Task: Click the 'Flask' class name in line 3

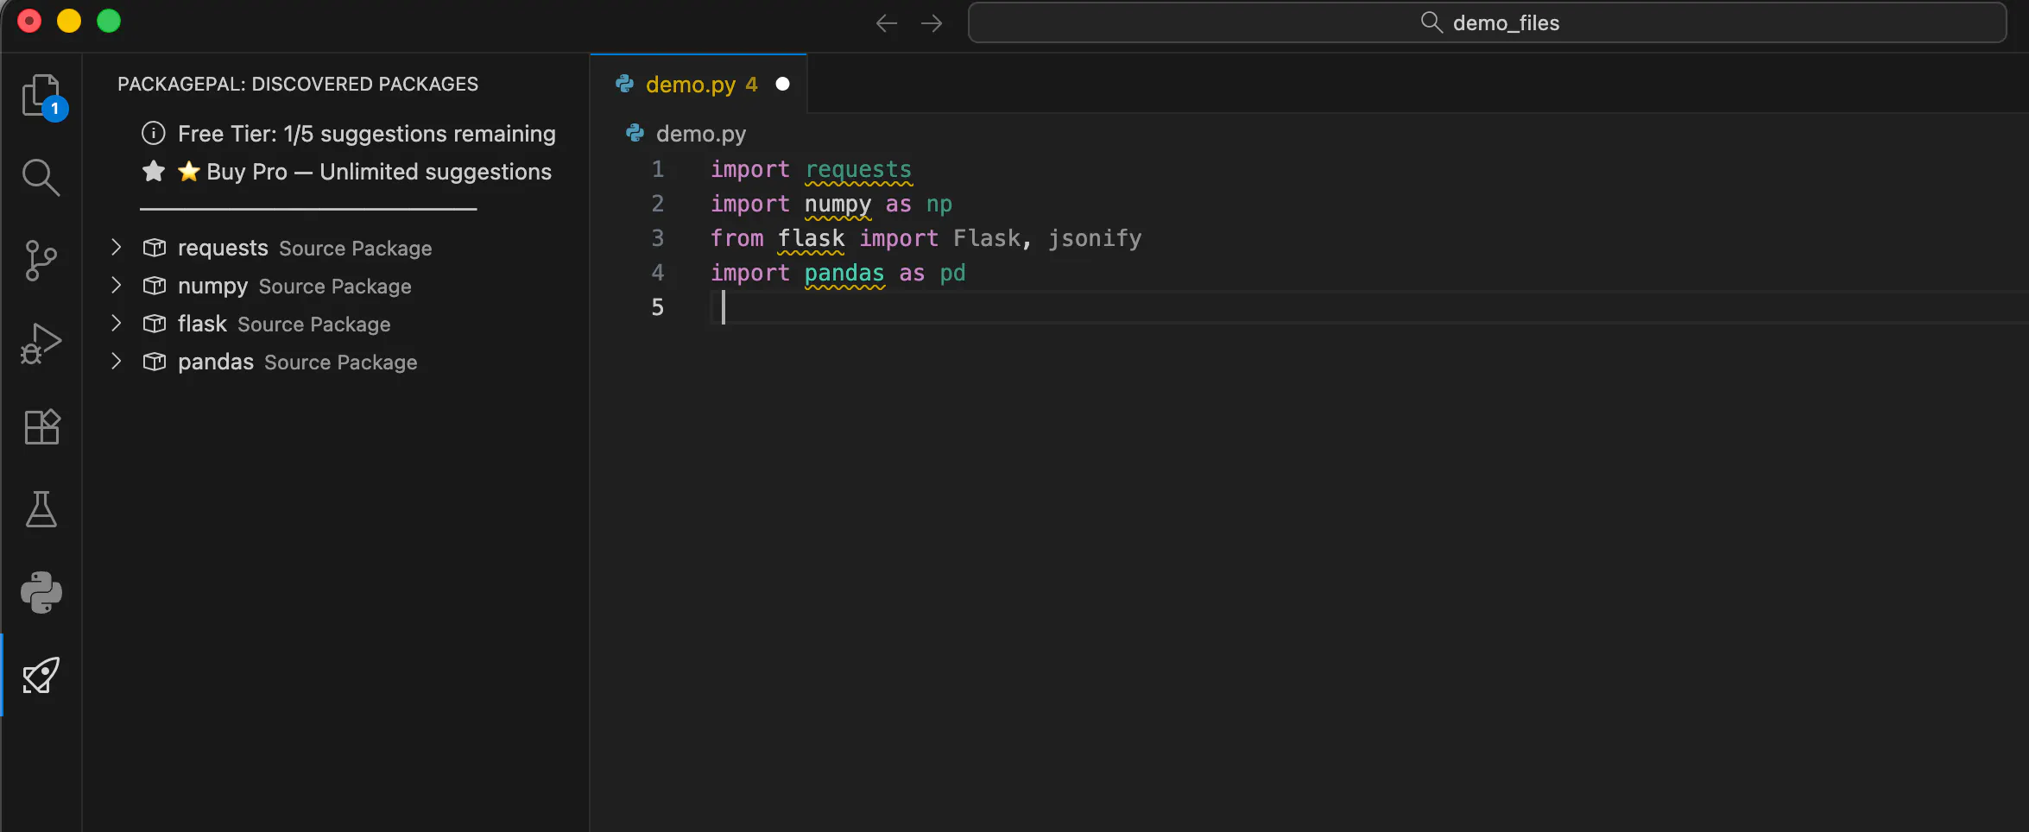Action: (x=987, y=238)
